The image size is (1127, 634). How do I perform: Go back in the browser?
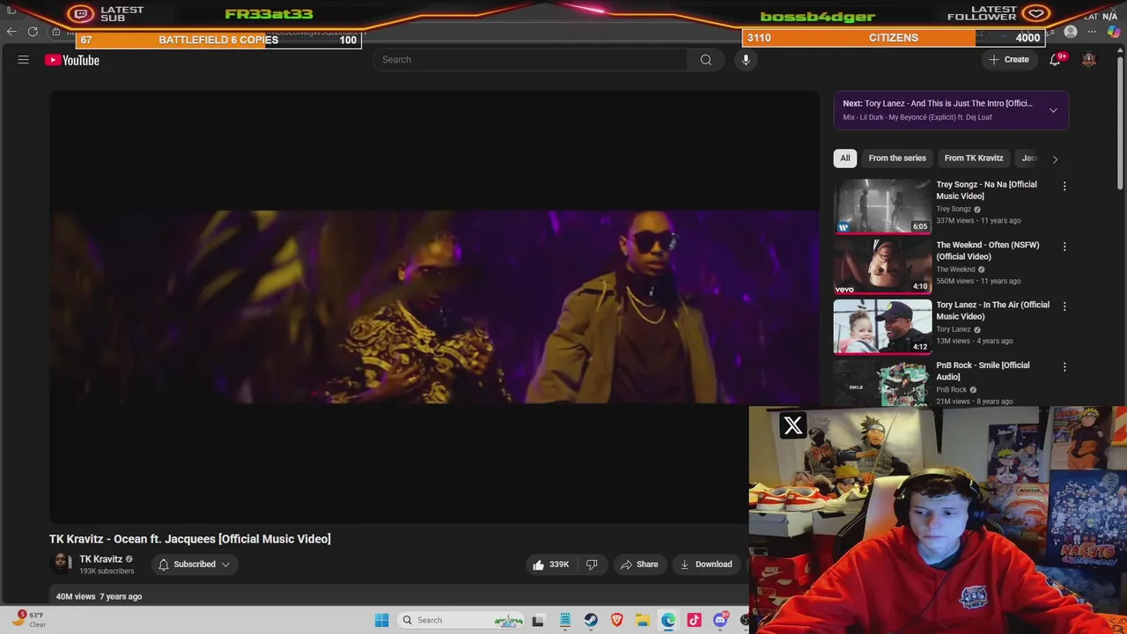11,32
